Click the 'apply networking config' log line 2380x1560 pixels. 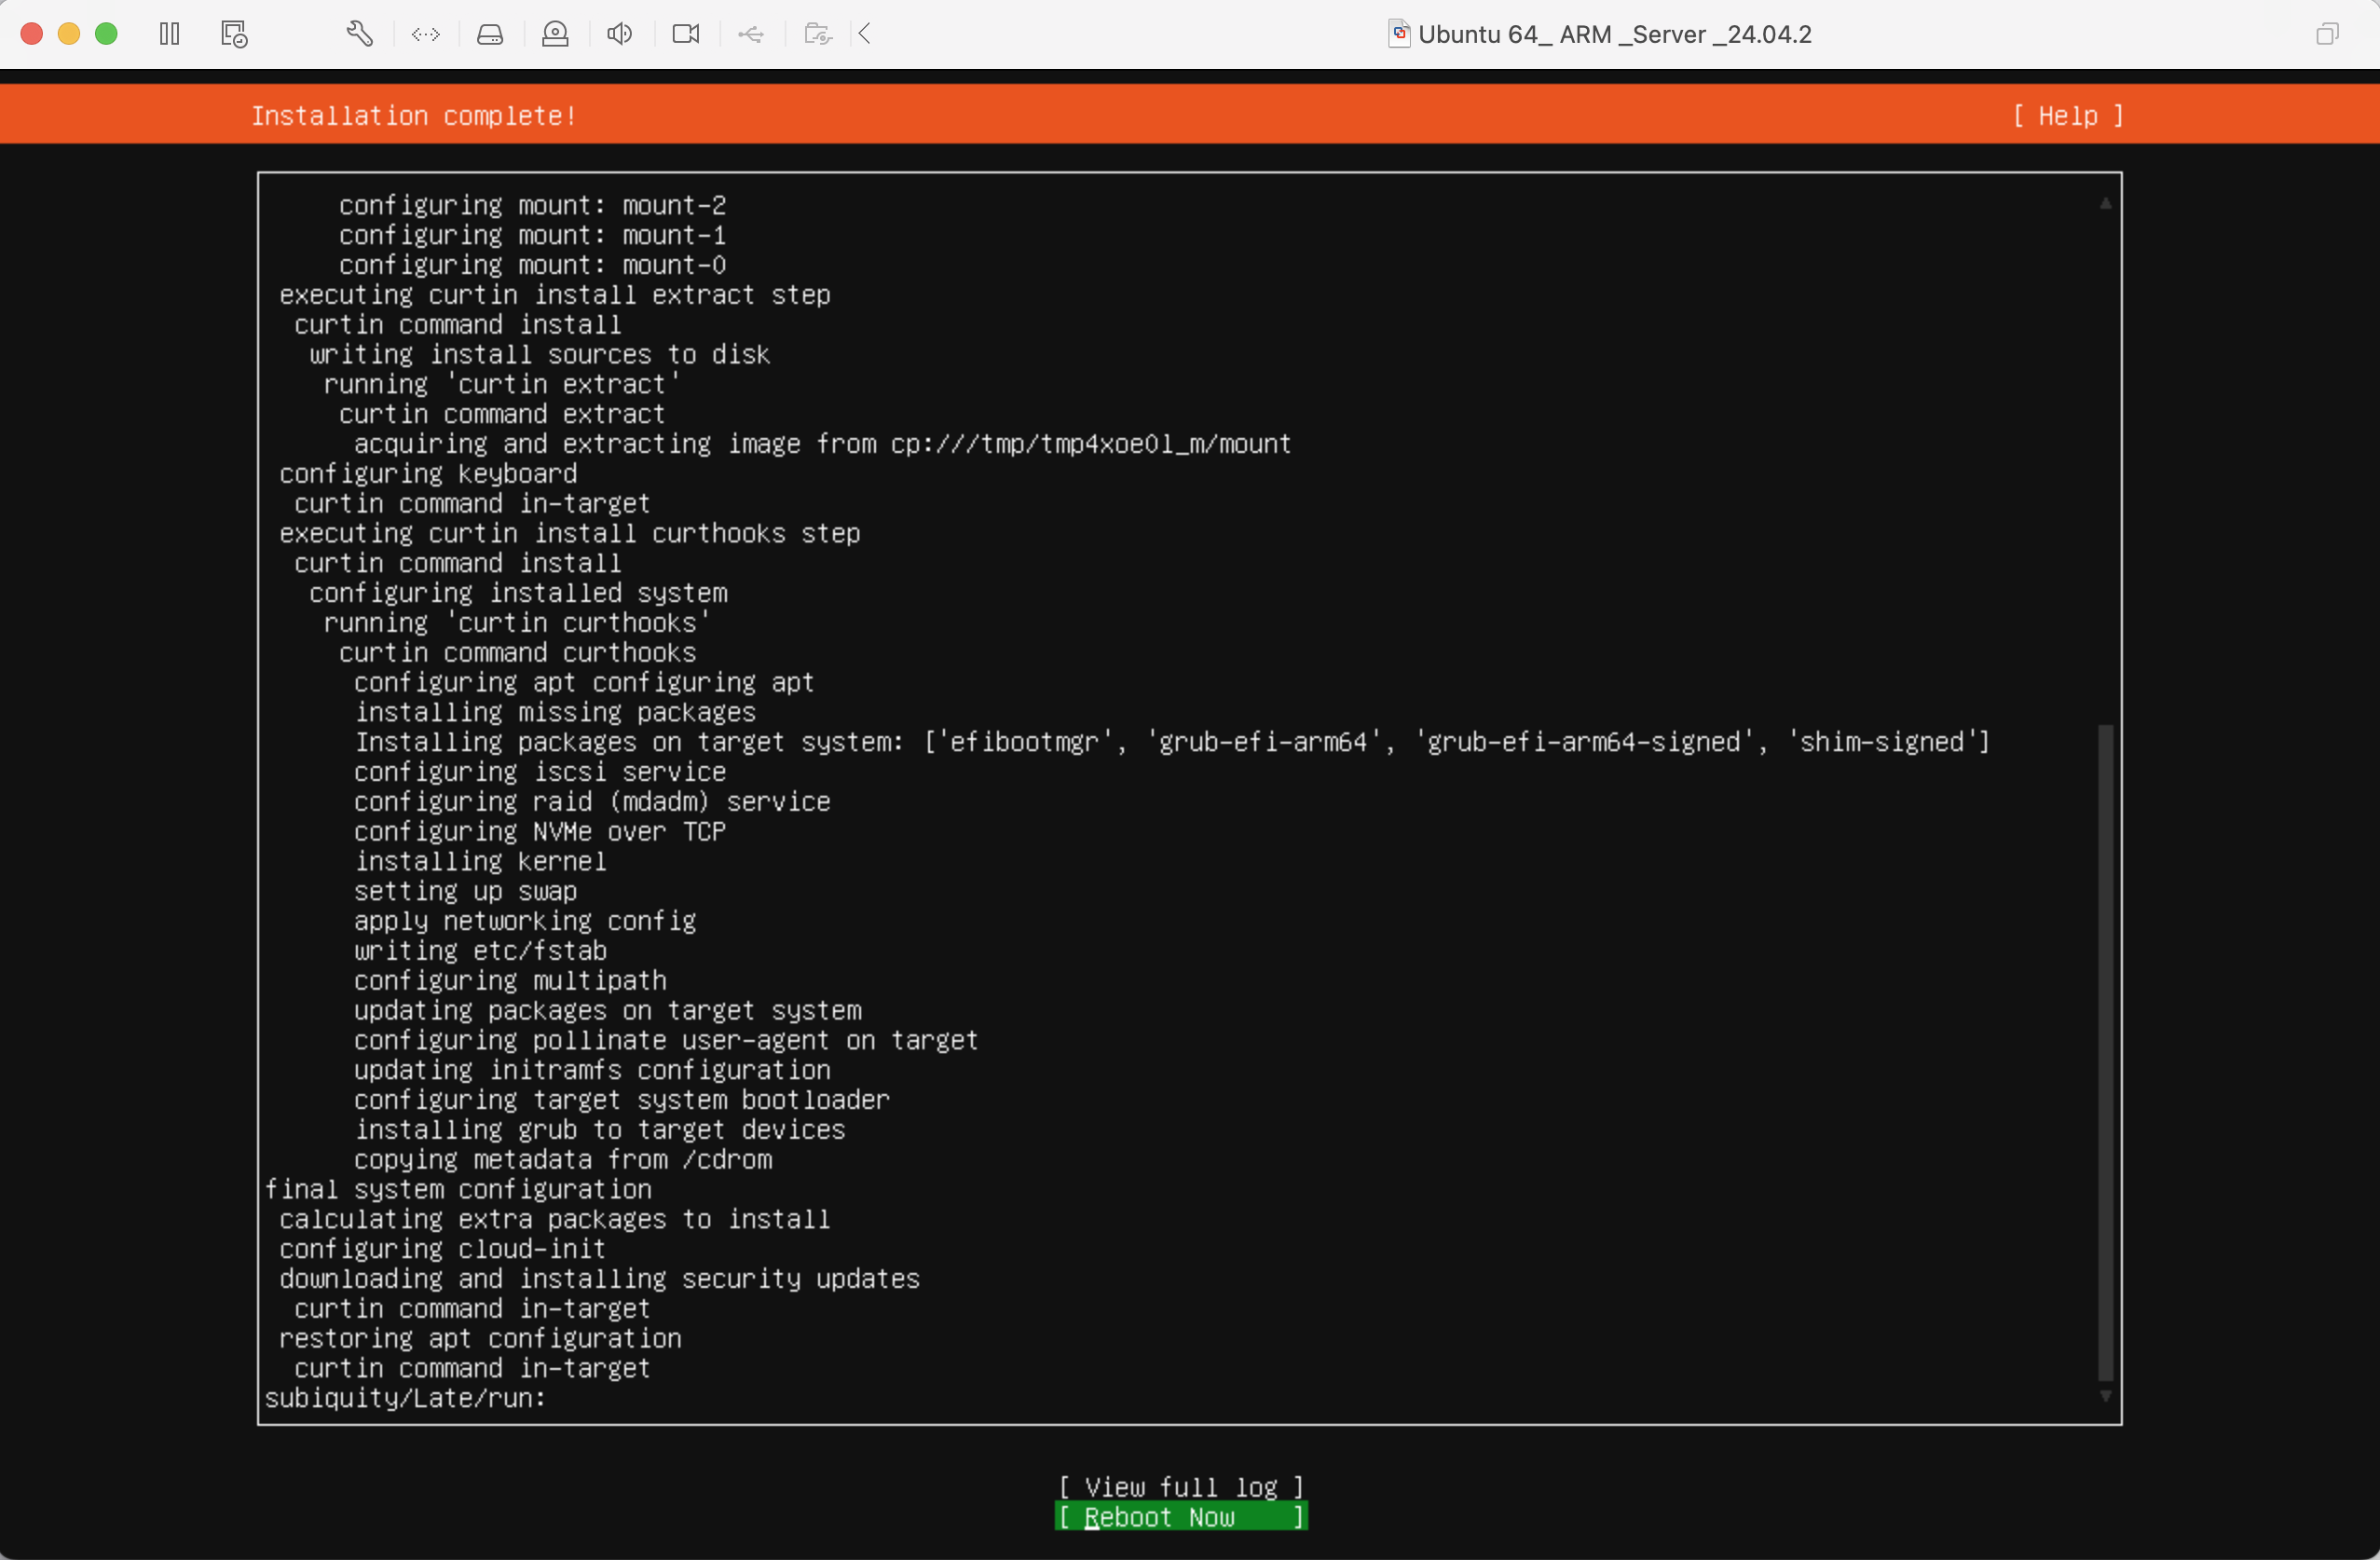click(x=525, y=921)
